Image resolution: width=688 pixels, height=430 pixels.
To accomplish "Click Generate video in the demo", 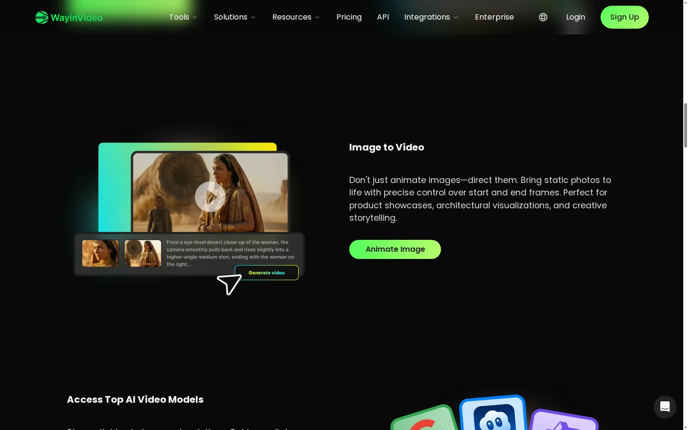I will click(x=267, y=273).
